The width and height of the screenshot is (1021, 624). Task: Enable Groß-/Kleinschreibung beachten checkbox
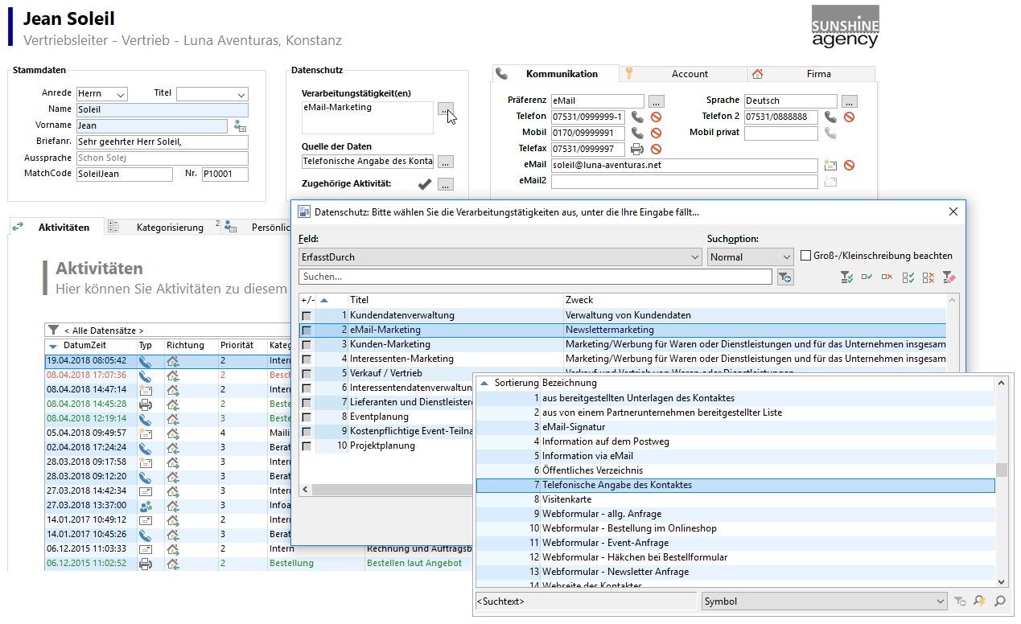point(806,256)
